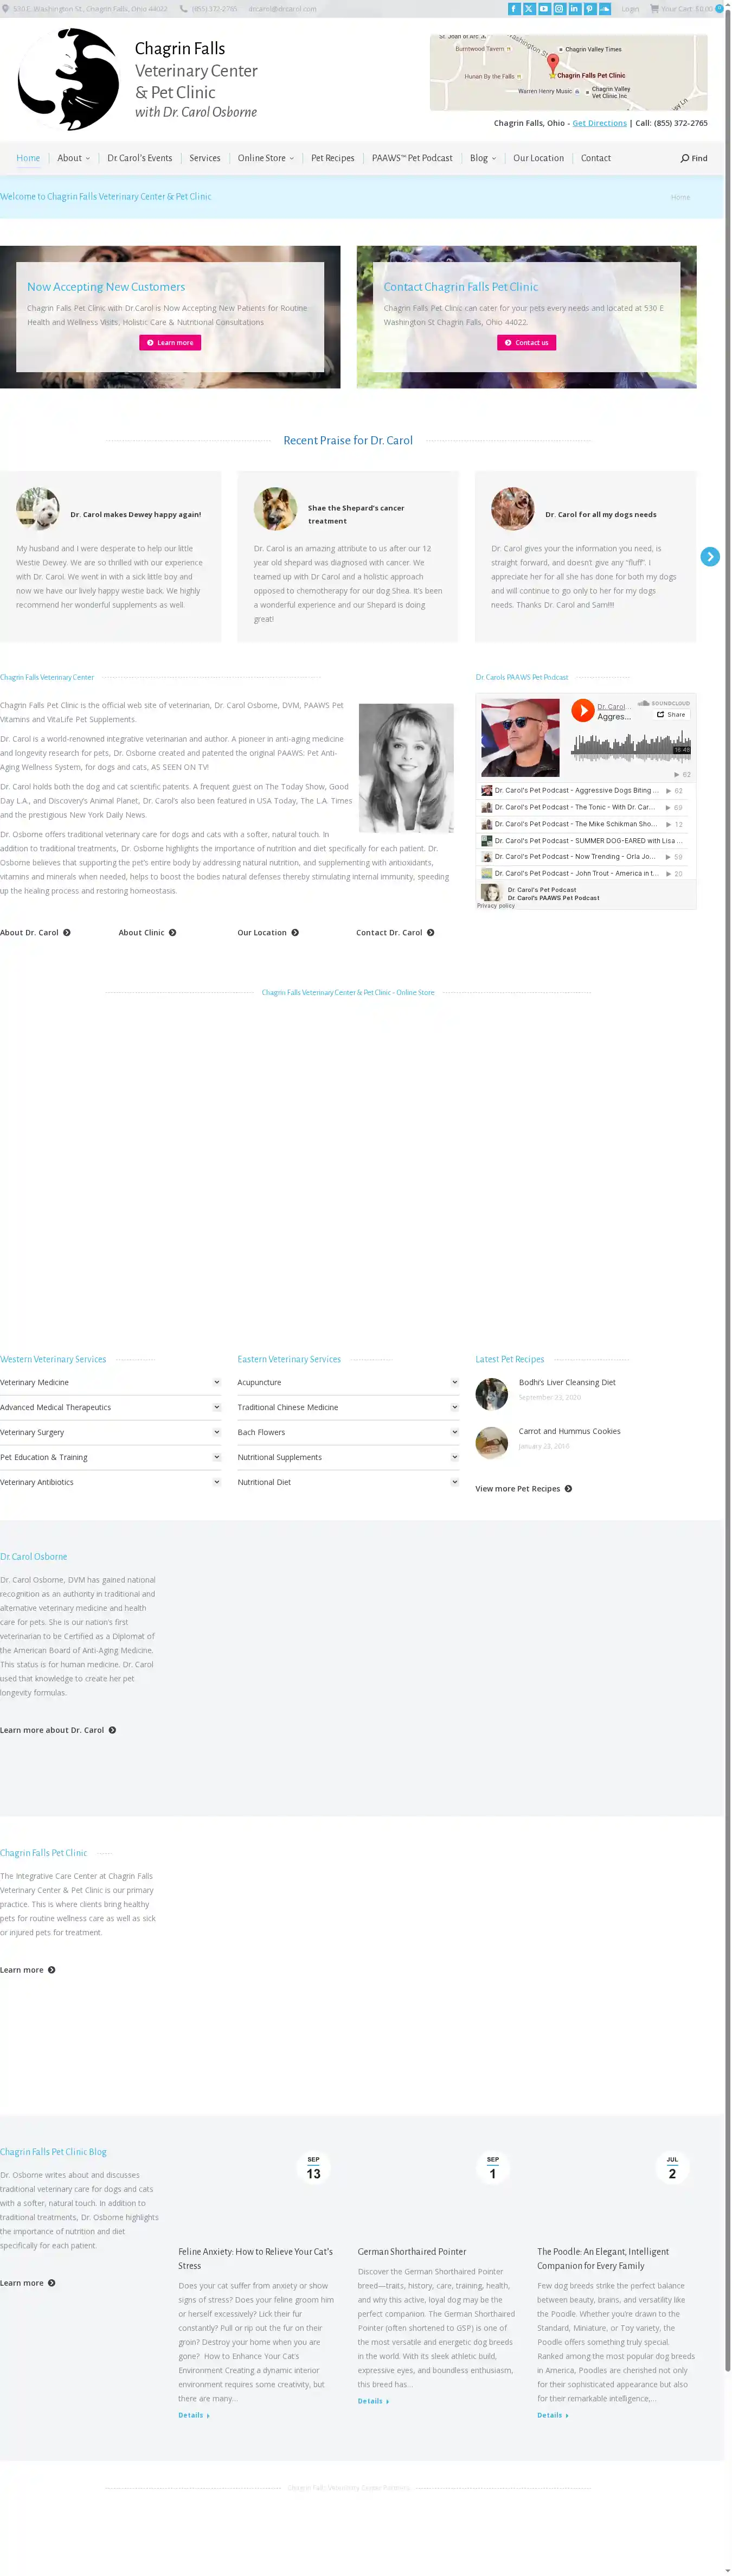
Task: Click the shopping cart icon
Action: click(x=654, y=9)
